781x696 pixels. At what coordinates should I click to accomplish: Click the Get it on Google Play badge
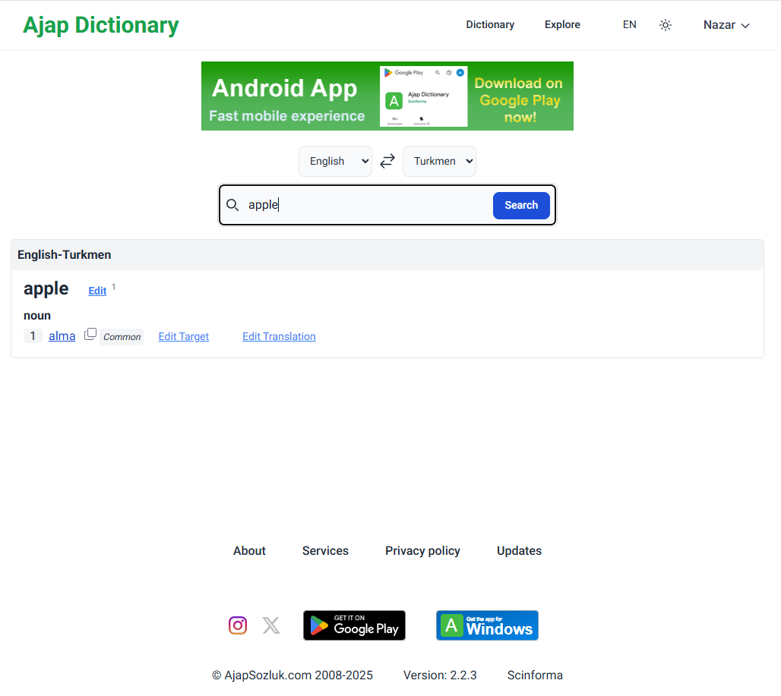354,625
